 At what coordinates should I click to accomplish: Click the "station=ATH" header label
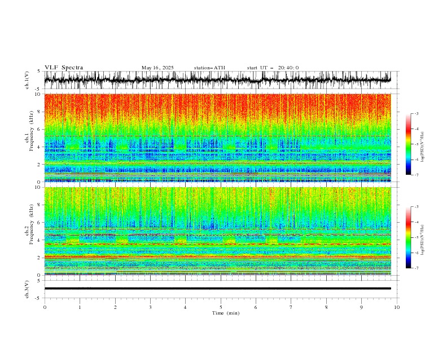(209, 68)
